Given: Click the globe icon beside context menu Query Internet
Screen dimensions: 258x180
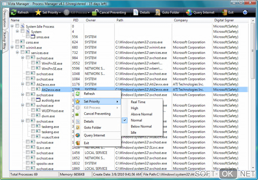Looking at the screenshot, I should 78,135.
